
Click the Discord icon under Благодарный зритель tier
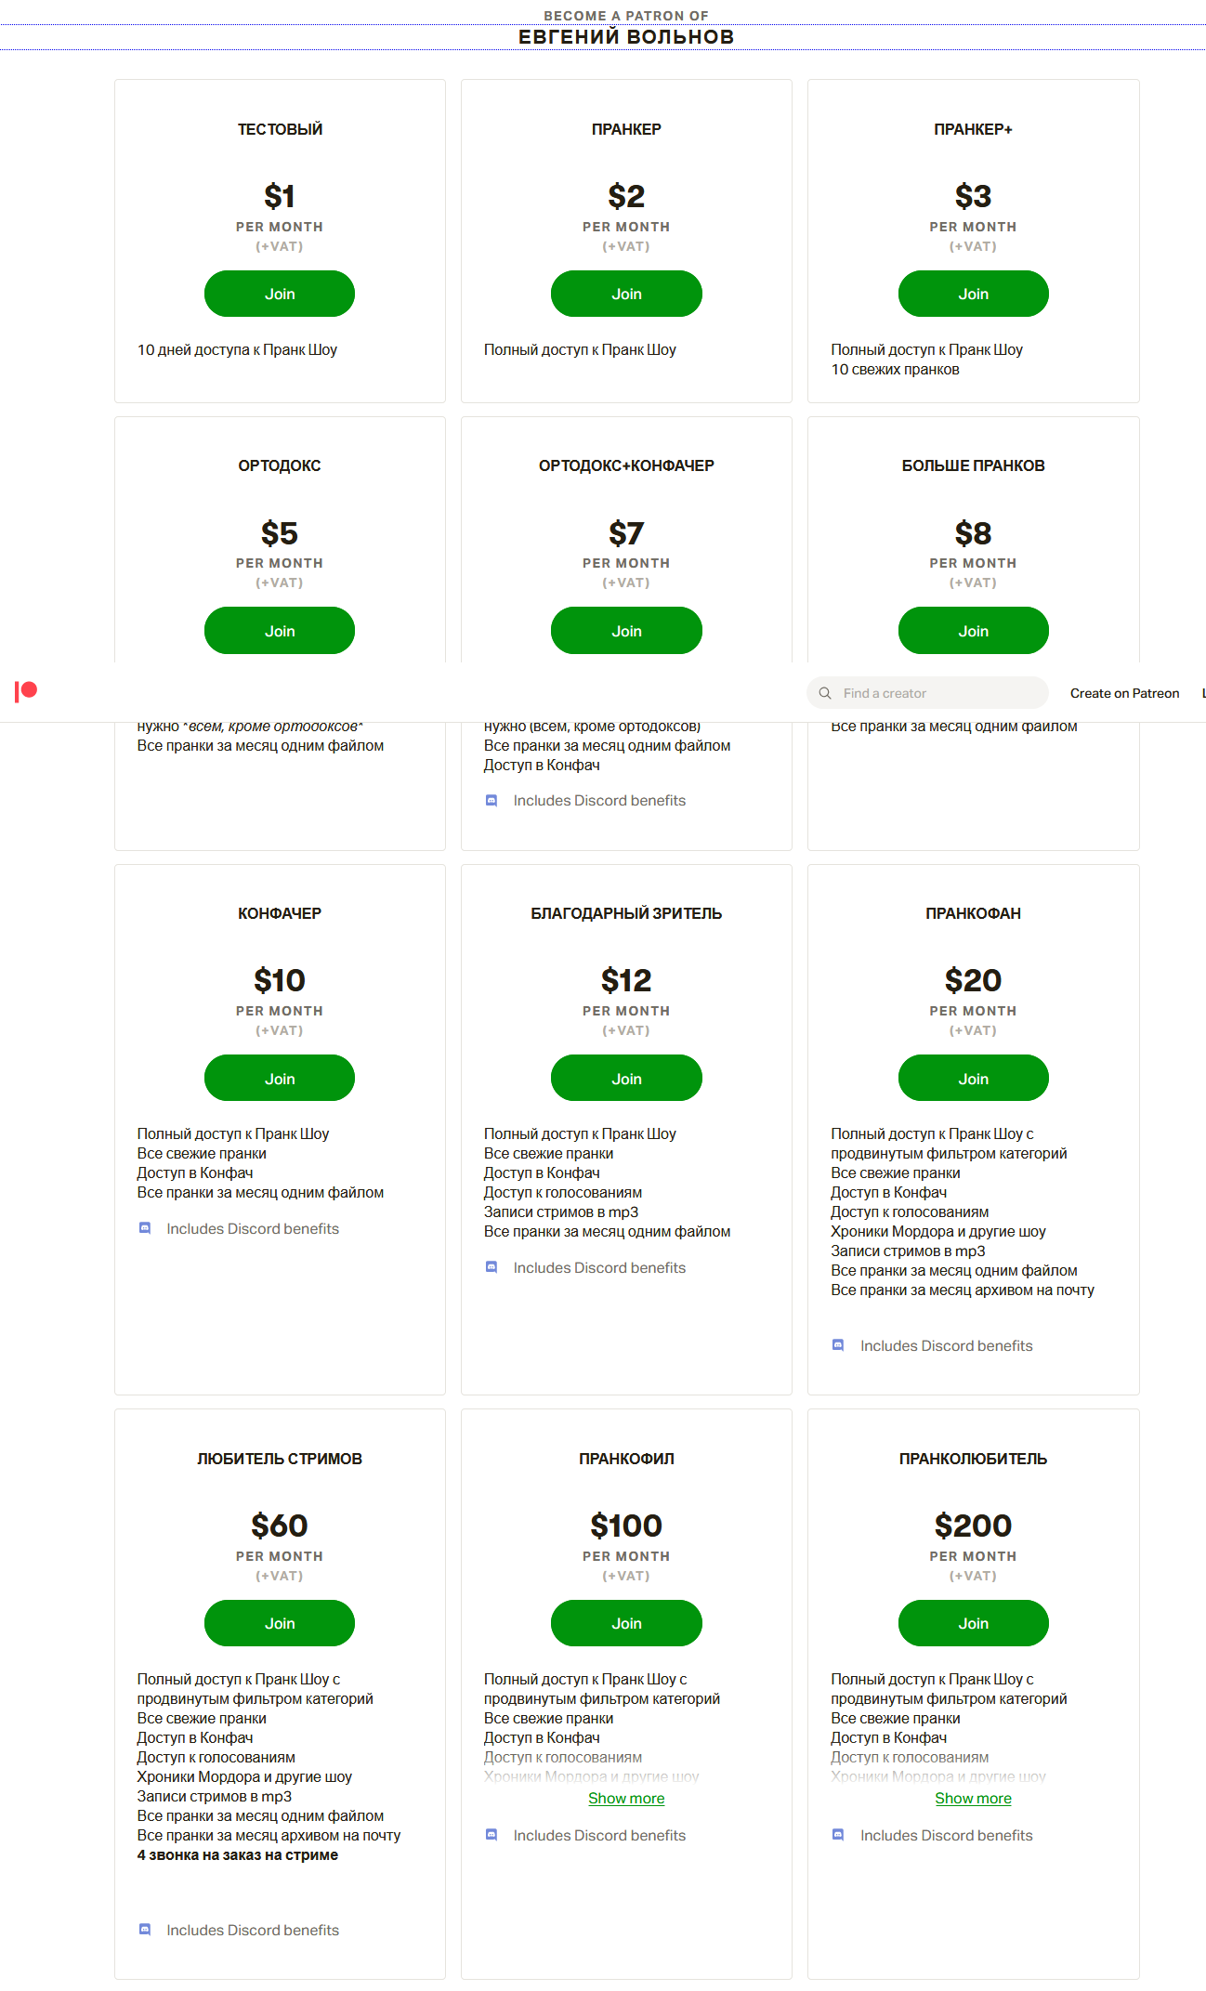click(x=491, y=1266)
